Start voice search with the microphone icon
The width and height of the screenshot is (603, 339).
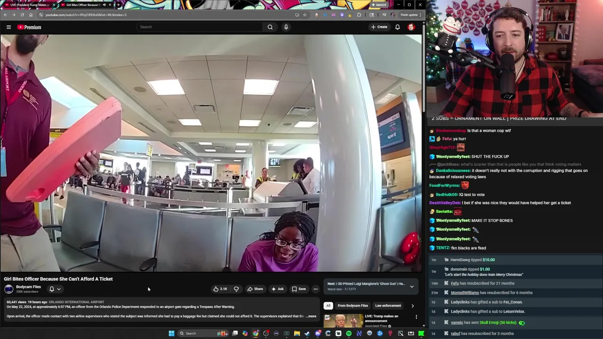[286, 27]
